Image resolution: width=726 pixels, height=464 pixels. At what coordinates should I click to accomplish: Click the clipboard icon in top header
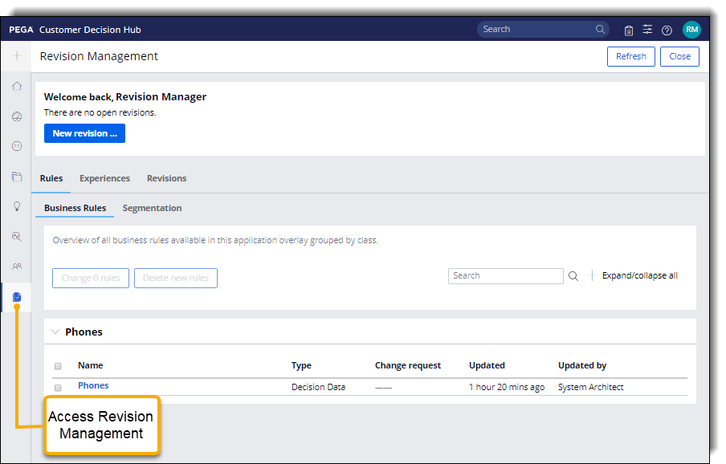click(x=629, y=30)
